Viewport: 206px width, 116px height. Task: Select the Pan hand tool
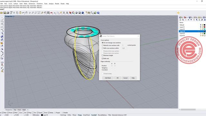point(26,13)
